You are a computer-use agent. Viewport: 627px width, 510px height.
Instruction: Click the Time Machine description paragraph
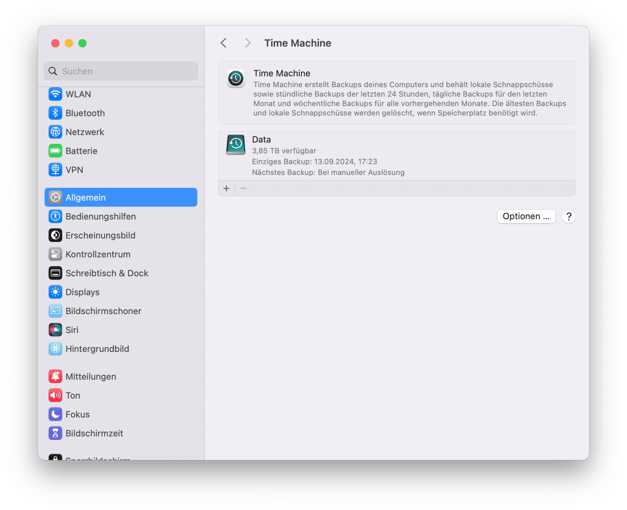(409, 98)
